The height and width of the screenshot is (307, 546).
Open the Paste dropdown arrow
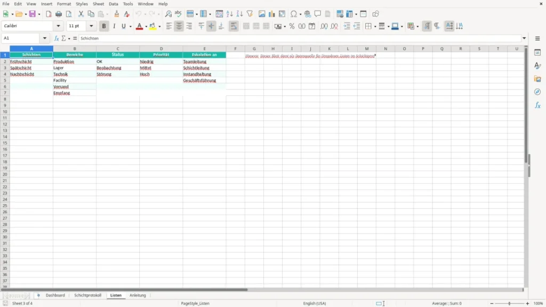click(x=107, y=14)
